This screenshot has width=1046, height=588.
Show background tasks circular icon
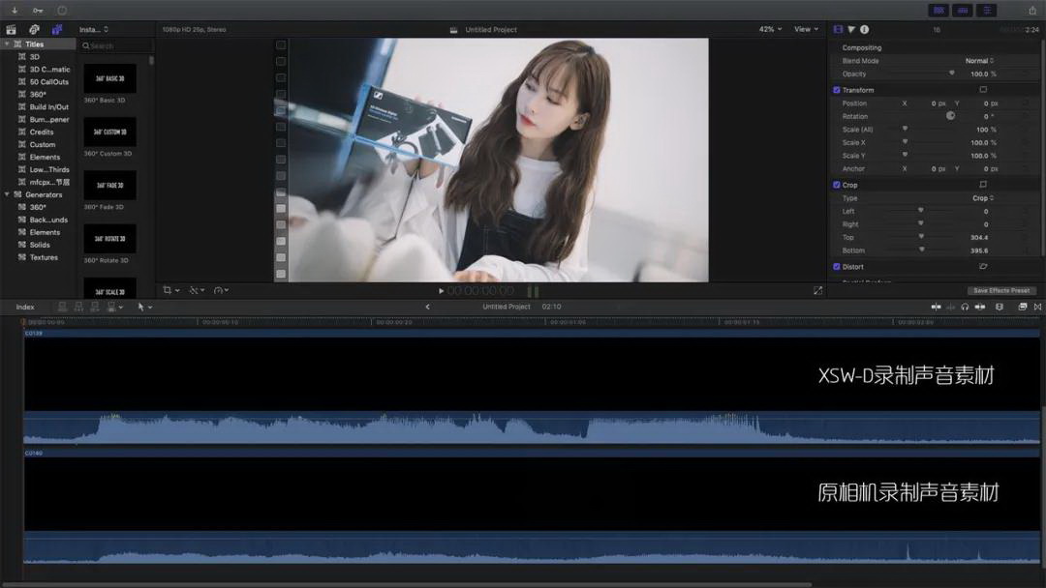pos(61,10)
